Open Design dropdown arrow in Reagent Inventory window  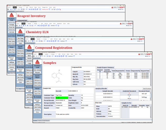click(24, 7)
